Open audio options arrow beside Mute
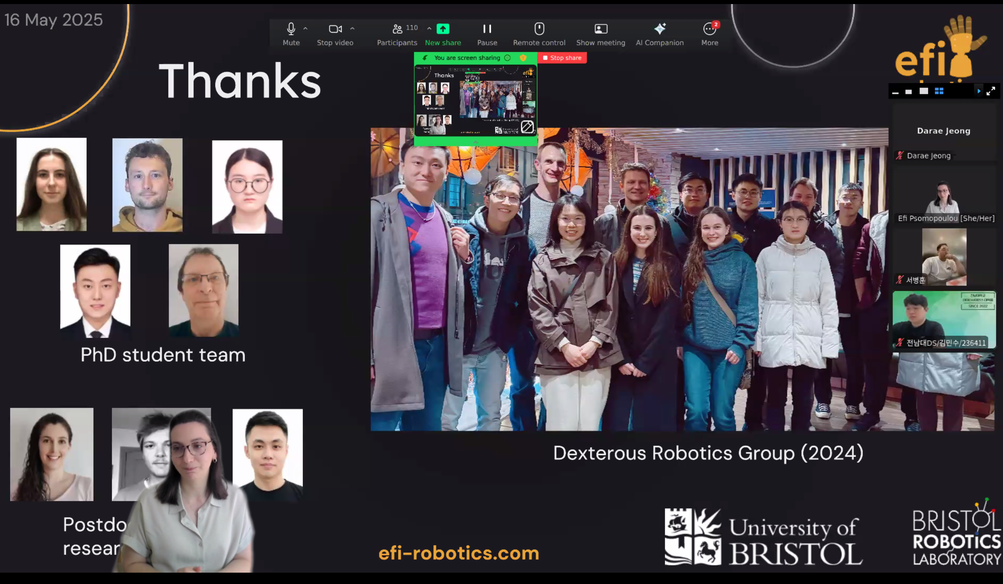 [x=306, y=29]
